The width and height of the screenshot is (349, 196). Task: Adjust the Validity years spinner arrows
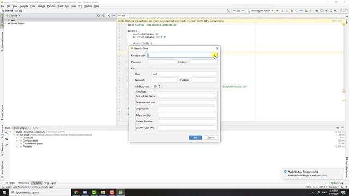coord(159,87)
